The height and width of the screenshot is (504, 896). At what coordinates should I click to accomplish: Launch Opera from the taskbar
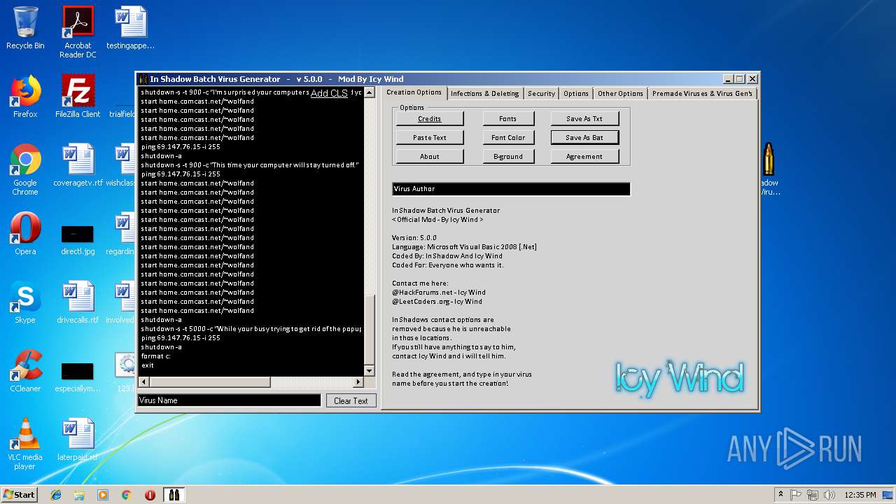coord(150,495)
